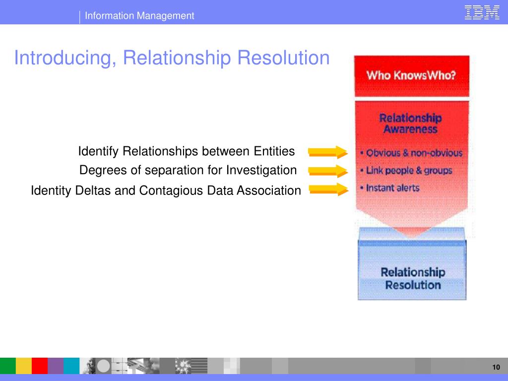Select 'Degrees of separation for Investigation' line
This screenshot has height=381, width=508.
pyautogui.click(x=188, y=170)
